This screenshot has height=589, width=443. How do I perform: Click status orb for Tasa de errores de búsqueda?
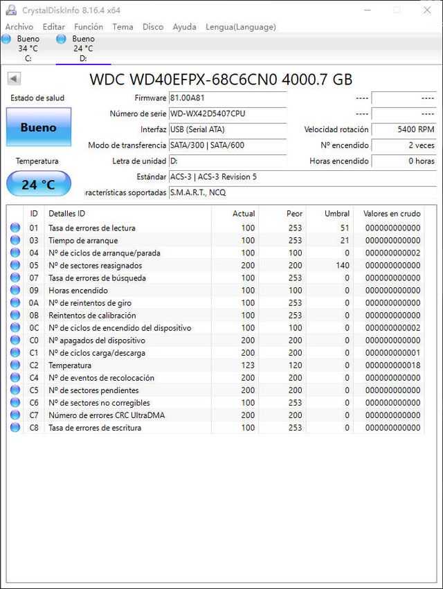point(15,278)
